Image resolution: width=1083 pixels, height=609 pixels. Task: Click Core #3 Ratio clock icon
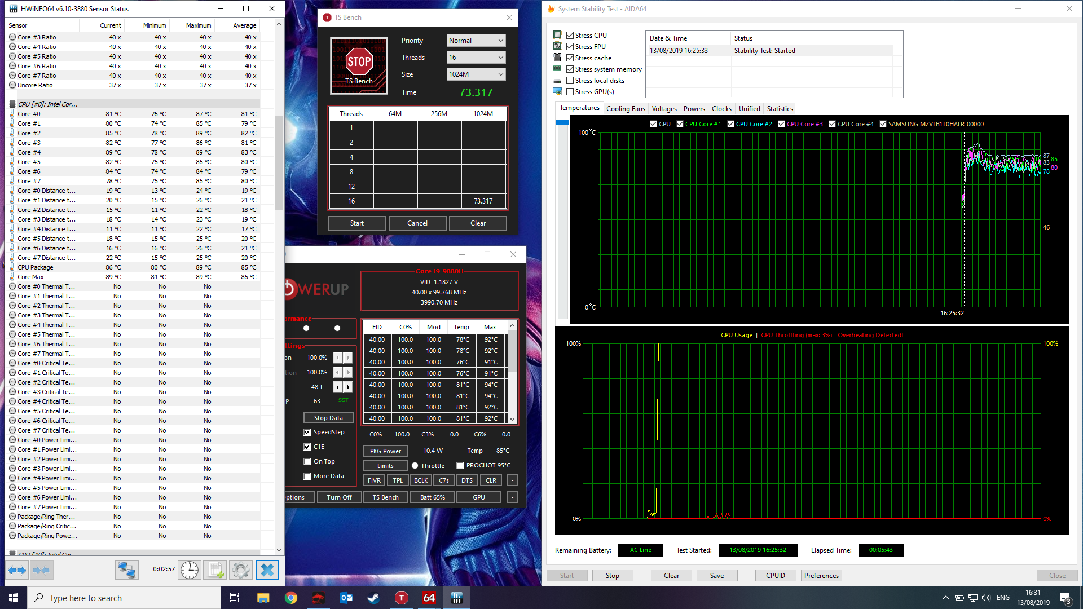[12, 37]
